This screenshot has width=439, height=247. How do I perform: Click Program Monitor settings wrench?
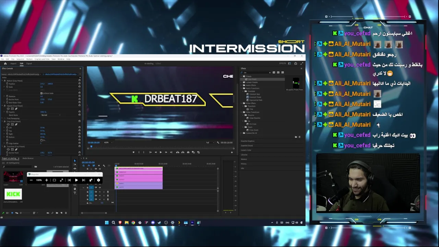(218, 142)
